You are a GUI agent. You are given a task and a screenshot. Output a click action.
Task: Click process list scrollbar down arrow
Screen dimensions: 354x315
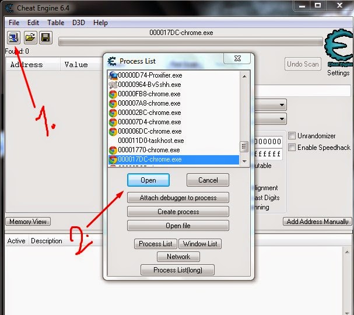(244, 161)
